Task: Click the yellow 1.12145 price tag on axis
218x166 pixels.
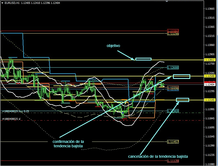Action: tap(210, 100)
